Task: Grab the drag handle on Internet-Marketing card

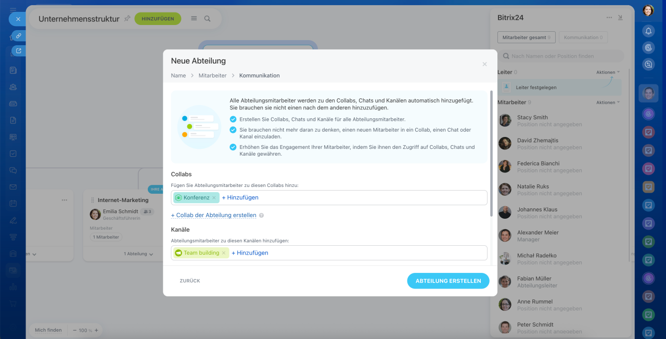Action: pos(93,200)
